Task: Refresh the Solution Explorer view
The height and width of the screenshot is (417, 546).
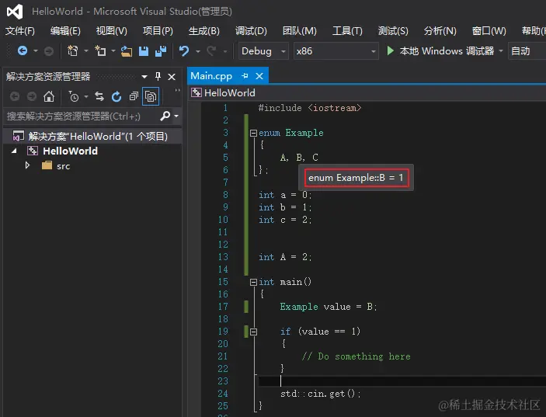Action: tap(117, 96)
